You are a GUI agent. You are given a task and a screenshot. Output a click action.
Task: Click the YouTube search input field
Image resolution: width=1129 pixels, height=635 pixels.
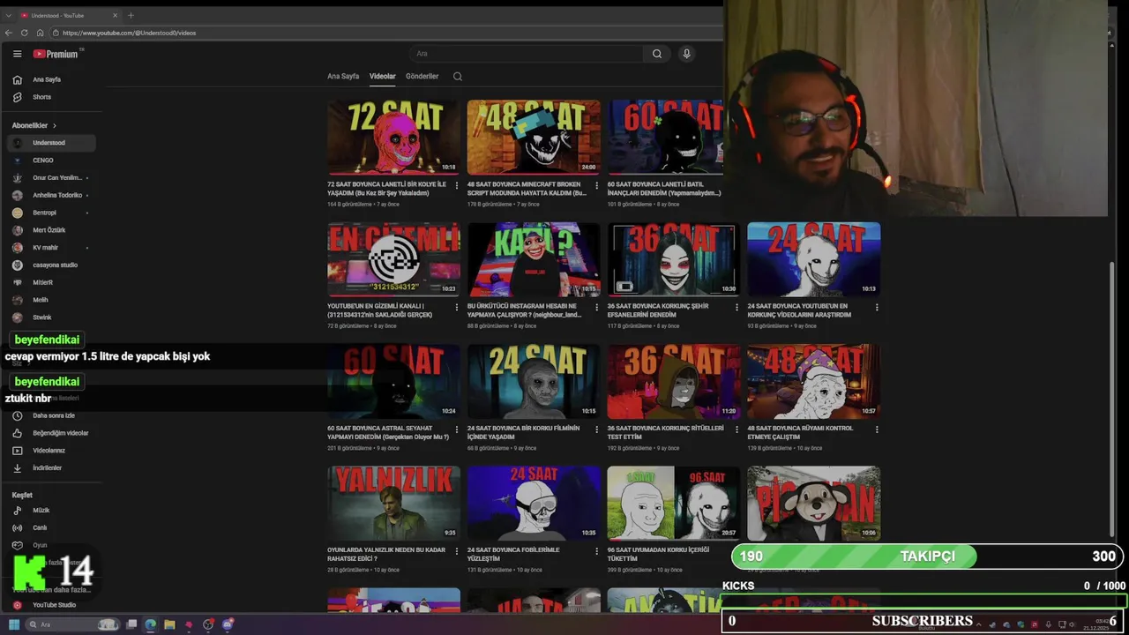point(527,54)
